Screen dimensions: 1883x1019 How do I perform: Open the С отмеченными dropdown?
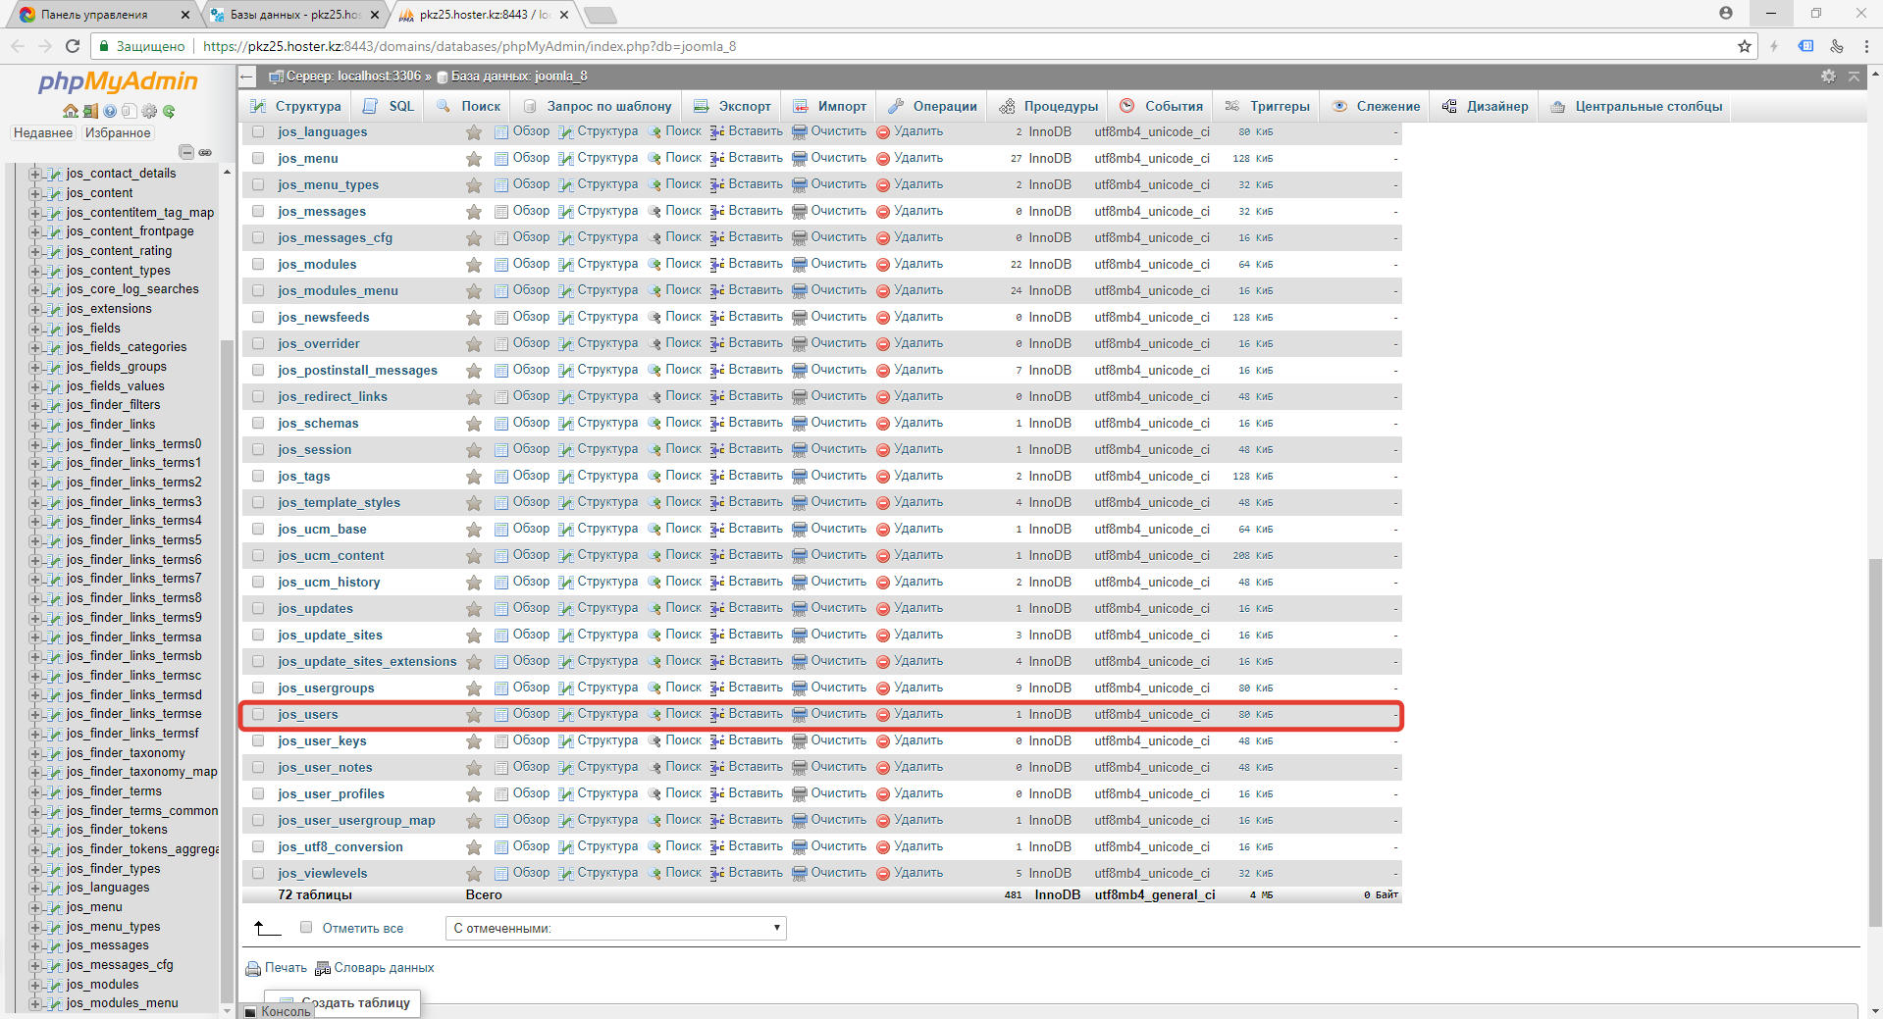[x=616, y=928]
